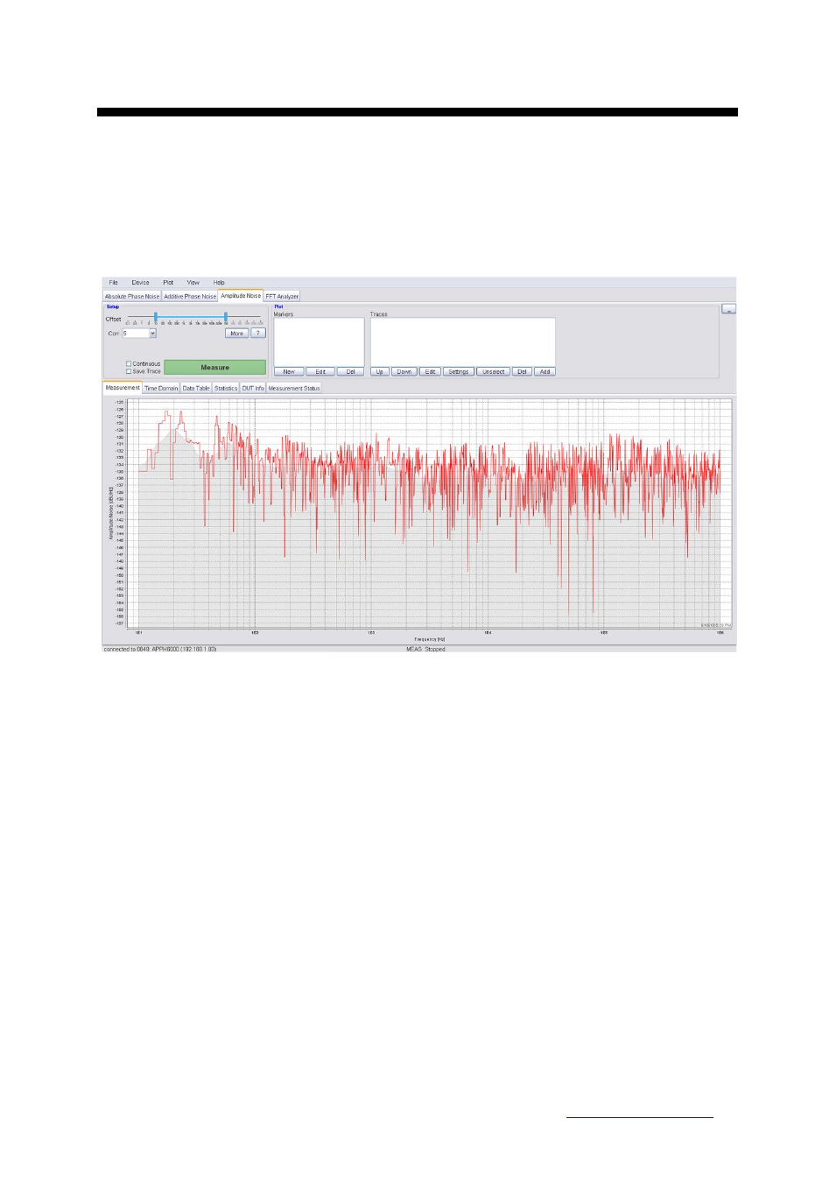Start the measurement with Measure button
Screen dimensions: 836x1182
pos(214,368)
